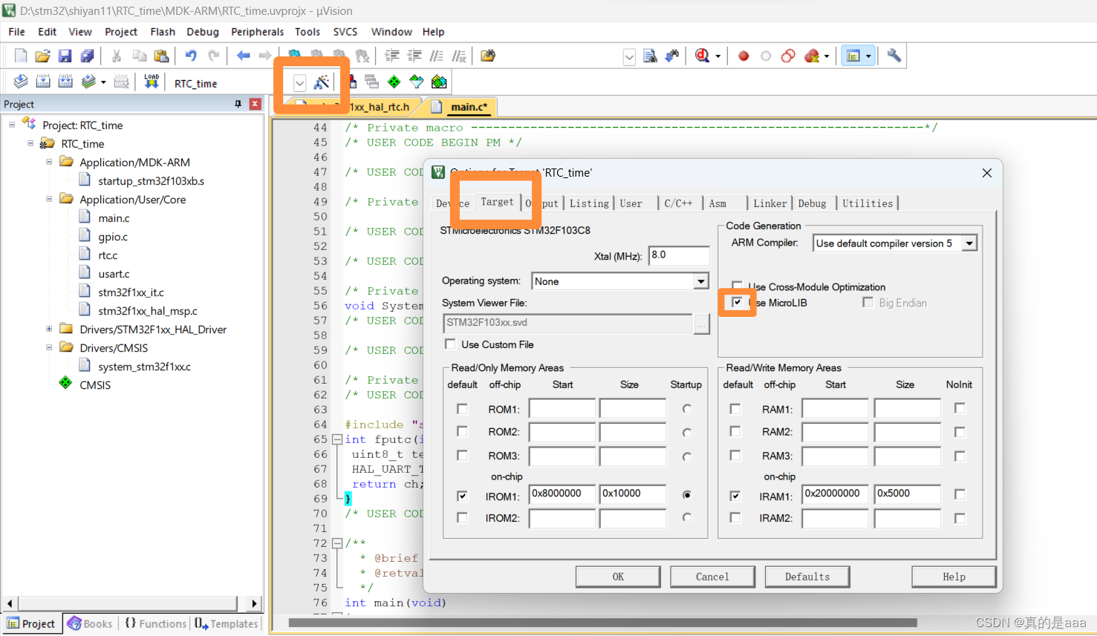Collapse the Application/User/Core folder
The image size is (1097, 636).
(49, 199)
